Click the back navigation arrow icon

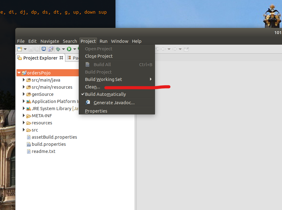click(x=163, y=49)
